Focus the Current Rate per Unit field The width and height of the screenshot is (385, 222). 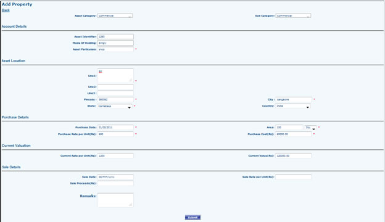pos(115,156)
